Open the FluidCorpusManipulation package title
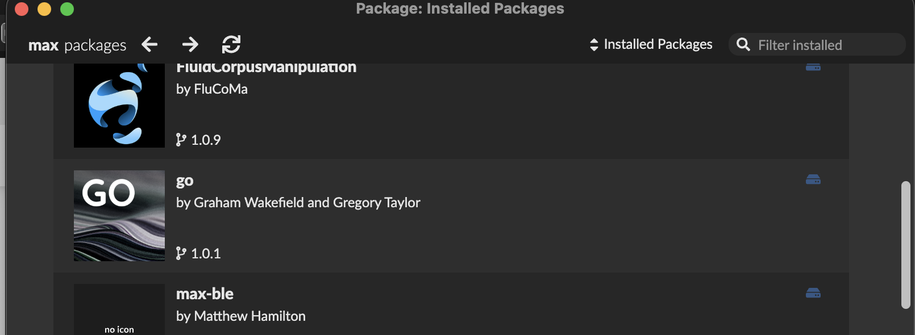 tap(266, 68)
